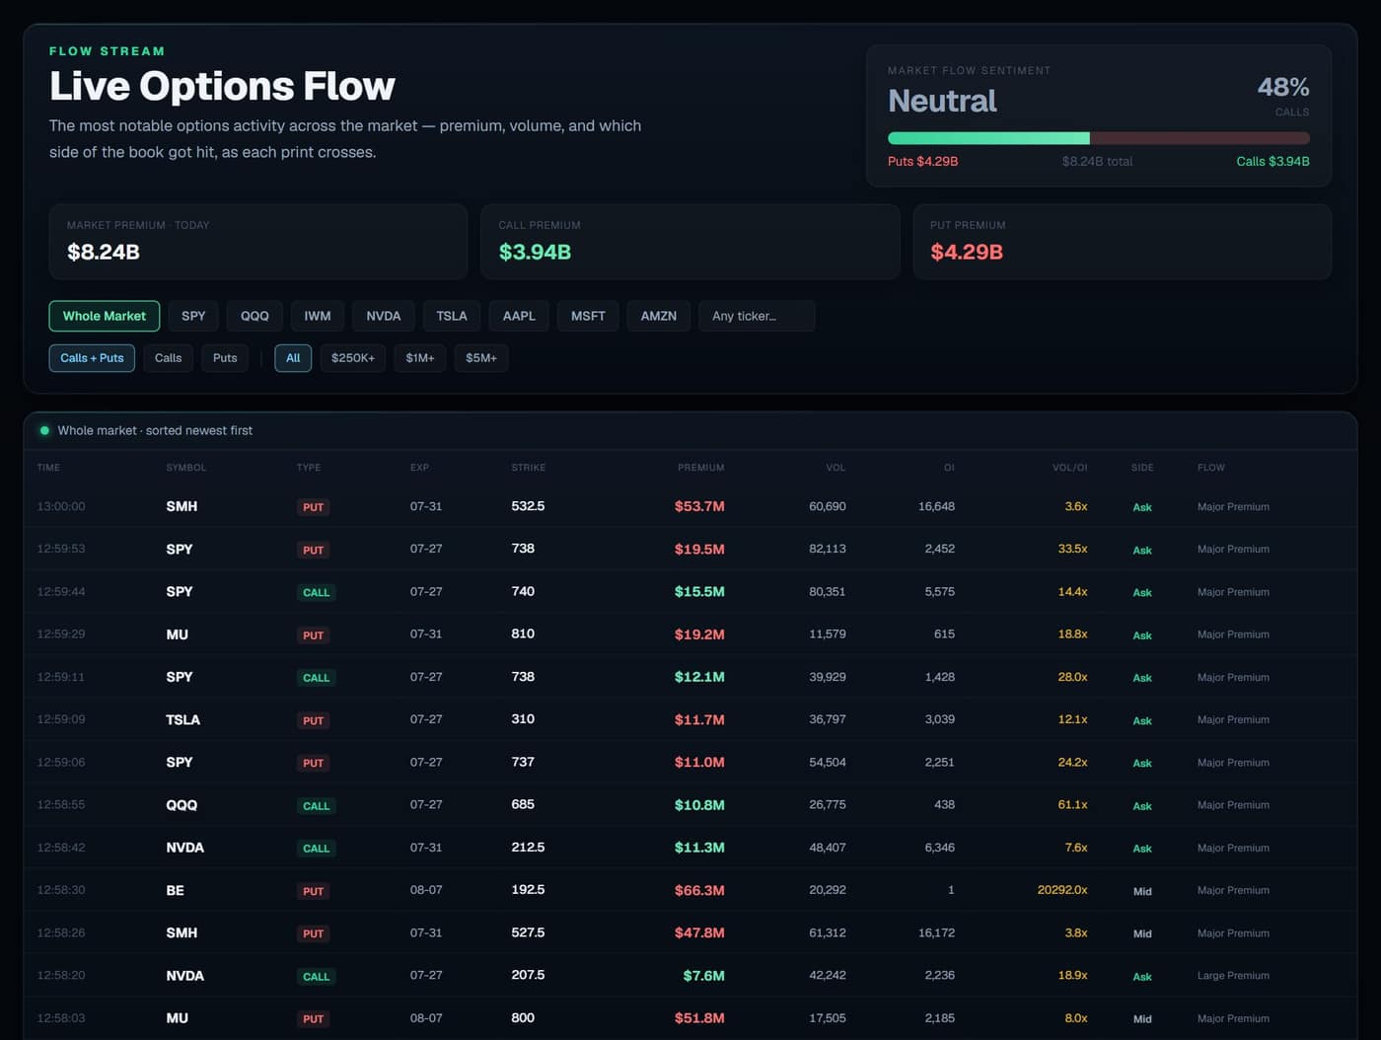The height and width of the screenshot is (1040, 1381).
Task: Click the PUT badge in 12:59:53 SPY row
Action: point(313,550)
